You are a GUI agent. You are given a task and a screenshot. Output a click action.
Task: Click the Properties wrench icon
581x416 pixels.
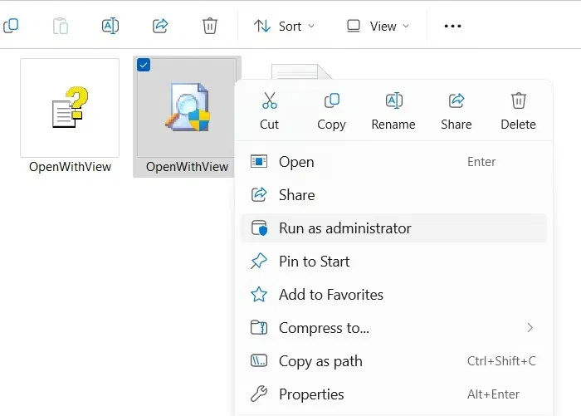click(x=259, y=394)
